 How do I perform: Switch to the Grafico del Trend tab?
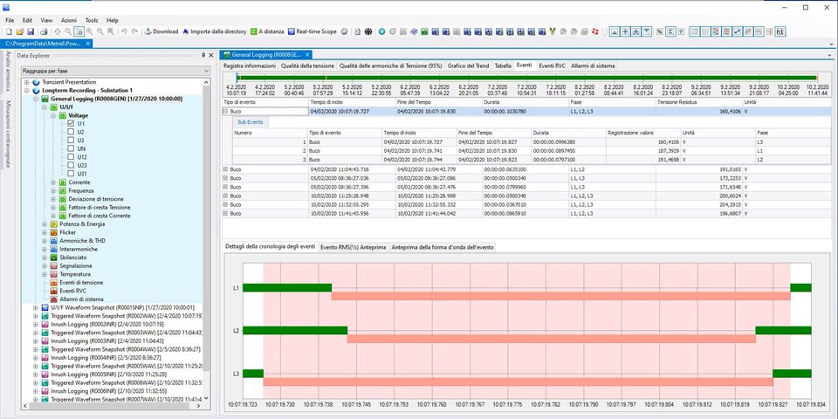pyautogui.click(x=468, y=65)
